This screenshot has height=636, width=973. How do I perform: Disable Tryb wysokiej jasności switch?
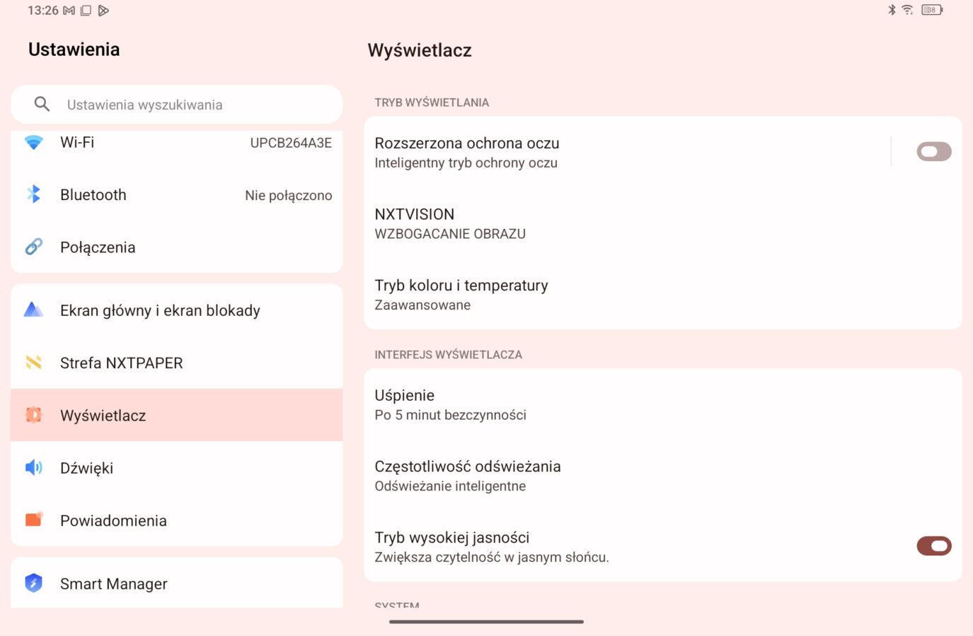coord(934,546)
